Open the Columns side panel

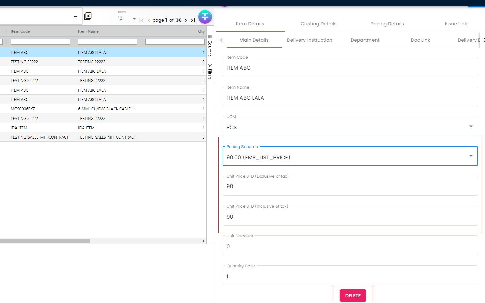(x=210, y=45)
